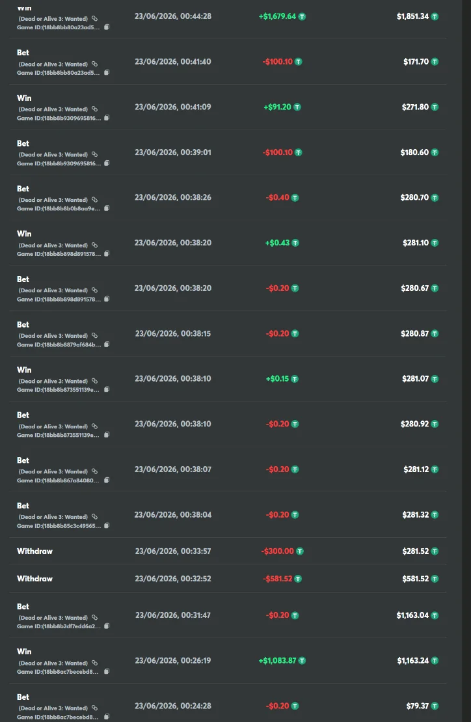Open game link icon in $280.92 balance Bet row
Image resolution: width=471 pixels, height=722 pixels.
(x=94, y=426)
